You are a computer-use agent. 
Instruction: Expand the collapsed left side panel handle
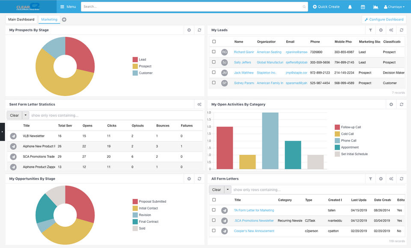(x=2, y=132)
